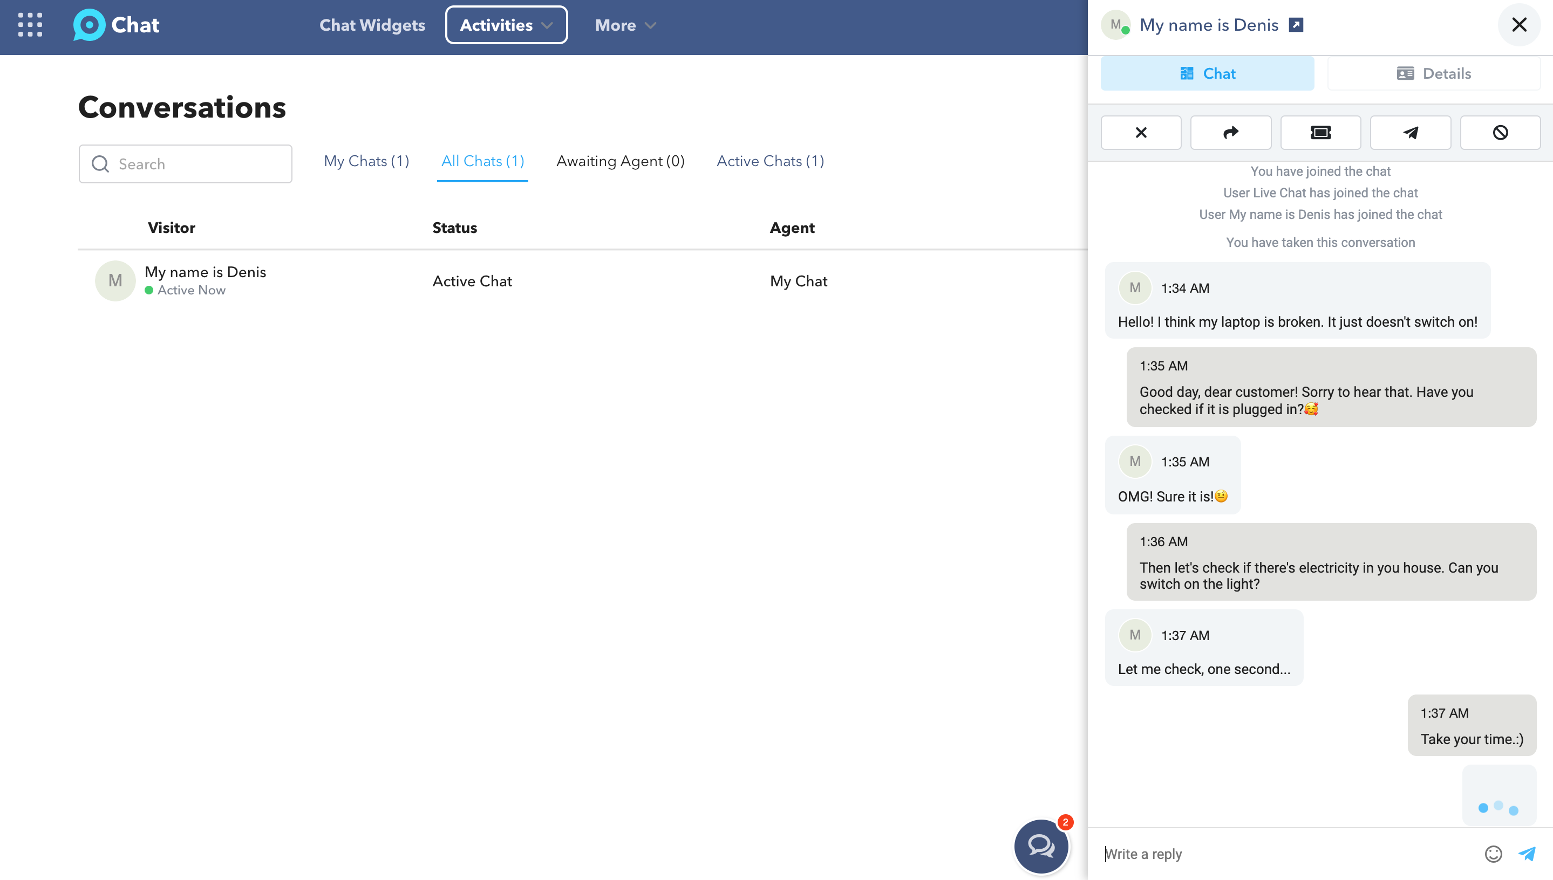
Task: Select the Chat tab in side panel
Action: (1207, 74)
